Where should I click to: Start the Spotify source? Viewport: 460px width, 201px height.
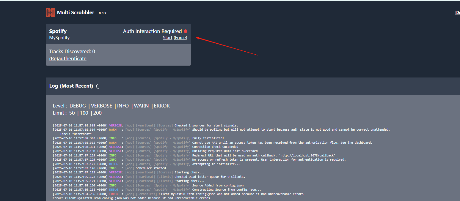click(x=168, y=38)
